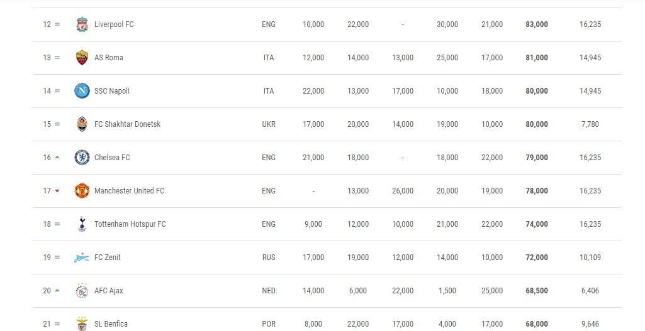
Task: Click the FC Zenit logo
Action: tap(81, 258)
